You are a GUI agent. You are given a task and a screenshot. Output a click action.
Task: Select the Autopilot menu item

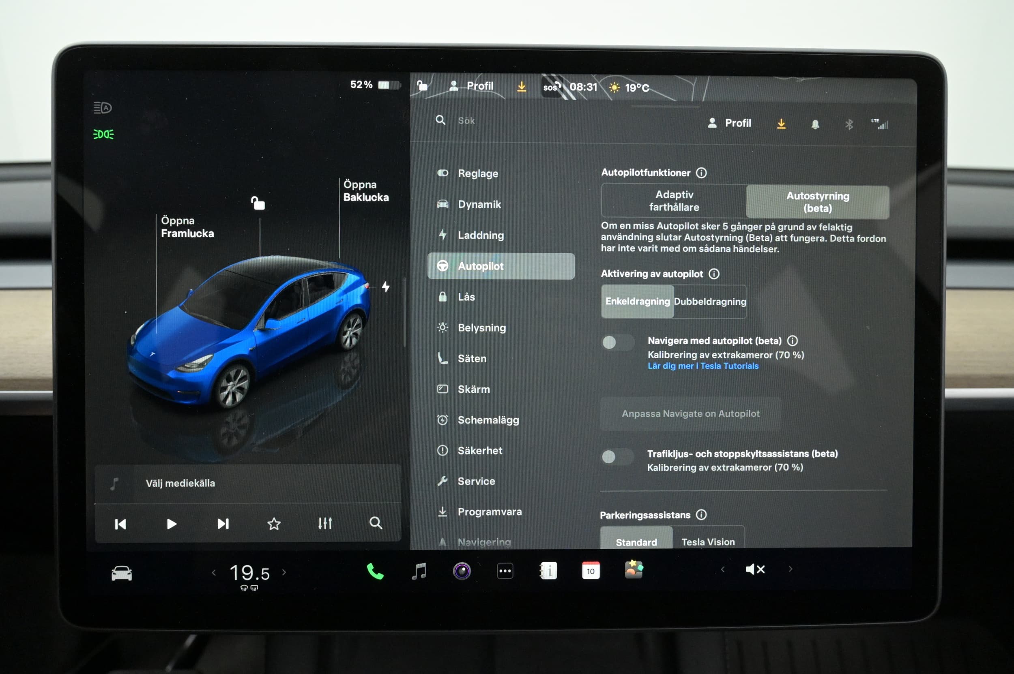coord(501,266)
